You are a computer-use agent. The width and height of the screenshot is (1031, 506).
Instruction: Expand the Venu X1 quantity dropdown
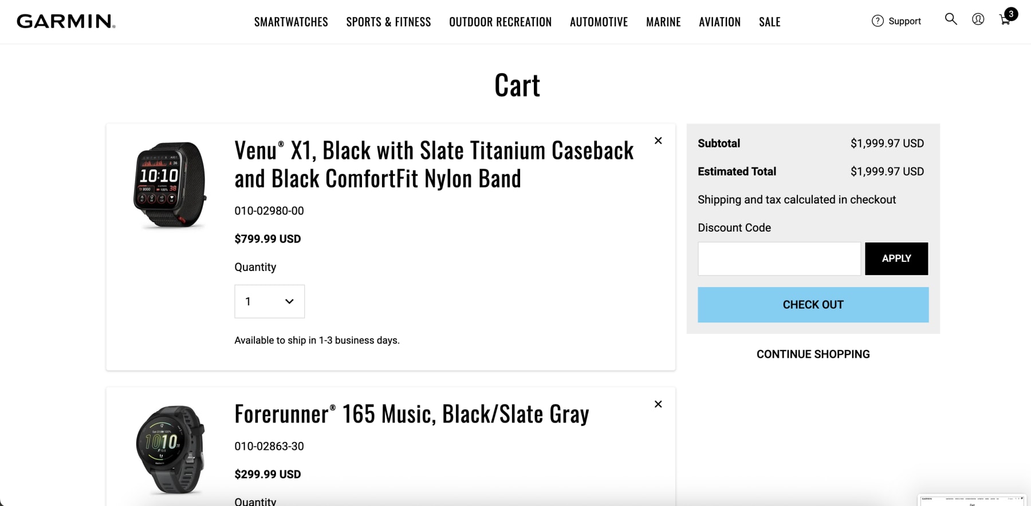point(269,301)
